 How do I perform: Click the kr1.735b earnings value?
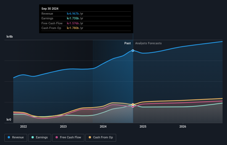click(73, 18)
